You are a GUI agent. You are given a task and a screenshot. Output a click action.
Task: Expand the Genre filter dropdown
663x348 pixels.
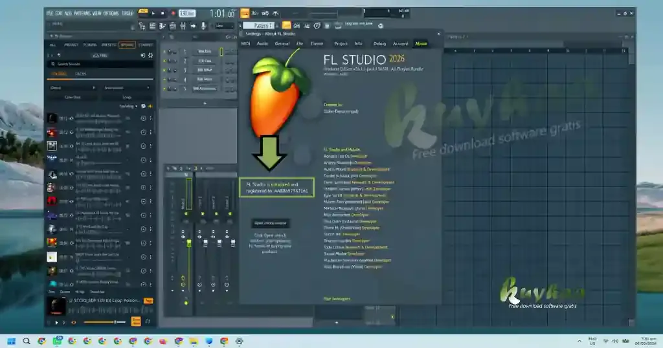(x=73, y=88)
